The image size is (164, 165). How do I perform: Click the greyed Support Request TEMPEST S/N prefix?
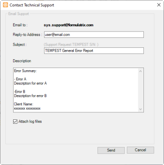(x=71, y=44)
